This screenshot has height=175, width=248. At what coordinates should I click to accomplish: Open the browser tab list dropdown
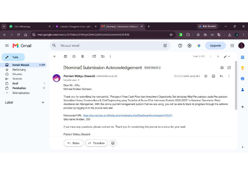(x=4, y=26)
